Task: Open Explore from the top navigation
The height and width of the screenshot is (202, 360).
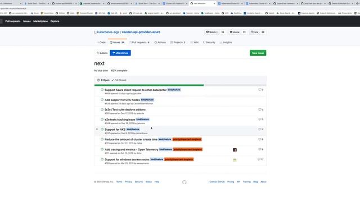Action: click(55, 21)
